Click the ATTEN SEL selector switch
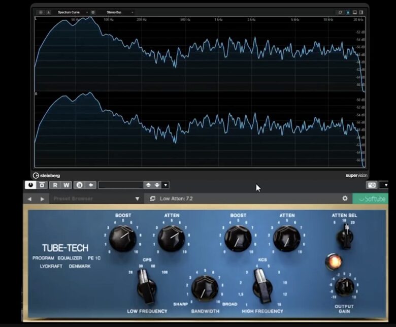Screen dimensions: 396x327 tap(346, 237)
